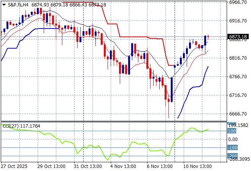The image size is (251, 171).
Task: Select the current price tag 6873.18
Action: point(238,37)
